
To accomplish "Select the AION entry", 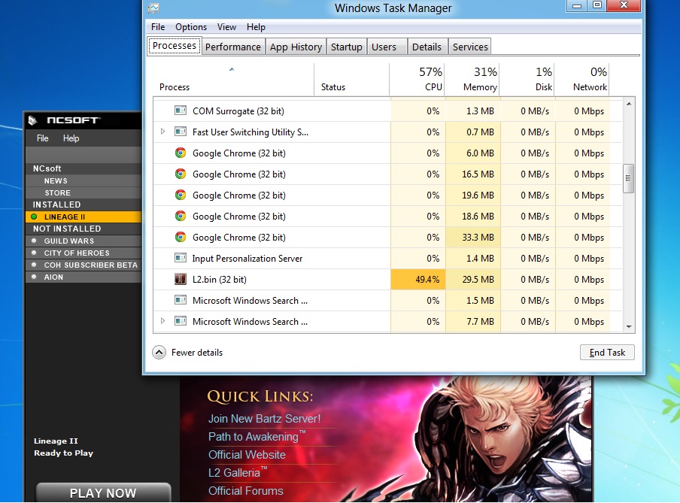I will [83, 277].
